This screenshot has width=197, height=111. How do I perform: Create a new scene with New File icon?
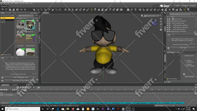[x=6, y=10]
